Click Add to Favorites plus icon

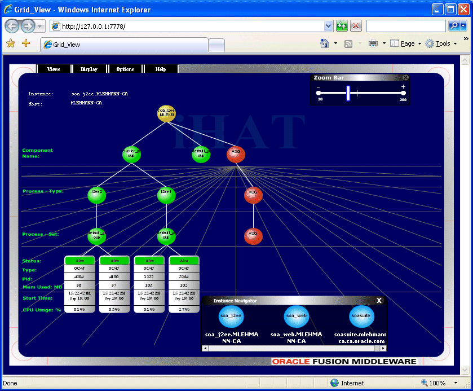(26, 43)
